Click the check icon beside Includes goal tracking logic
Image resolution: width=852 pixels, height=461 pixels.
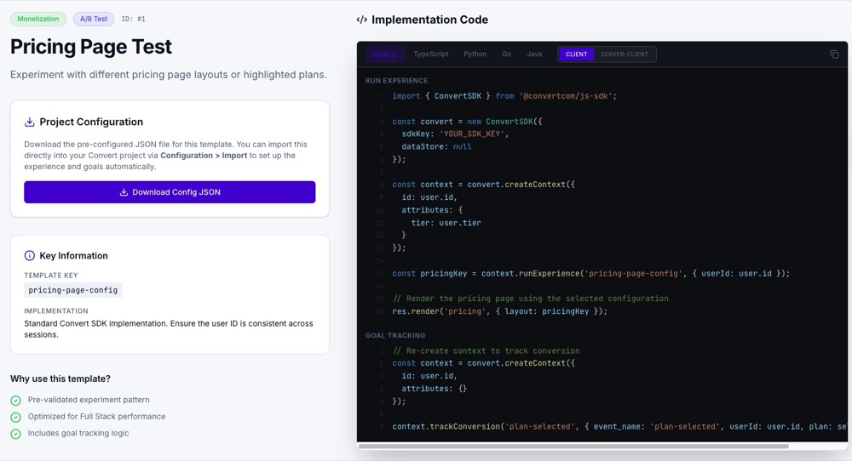(x=15, y=434)
